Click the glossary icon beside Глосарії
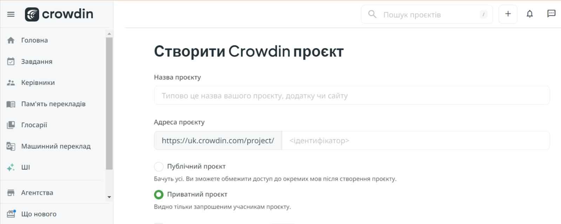561x224 pixels. click(x=11, y=125)
